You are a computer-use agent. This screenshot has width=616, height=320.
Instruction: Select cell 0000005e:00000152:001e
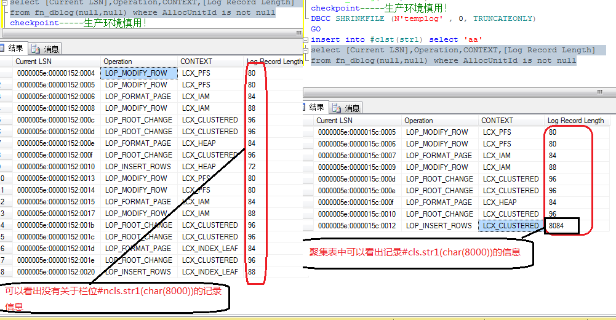pos(56,260)
